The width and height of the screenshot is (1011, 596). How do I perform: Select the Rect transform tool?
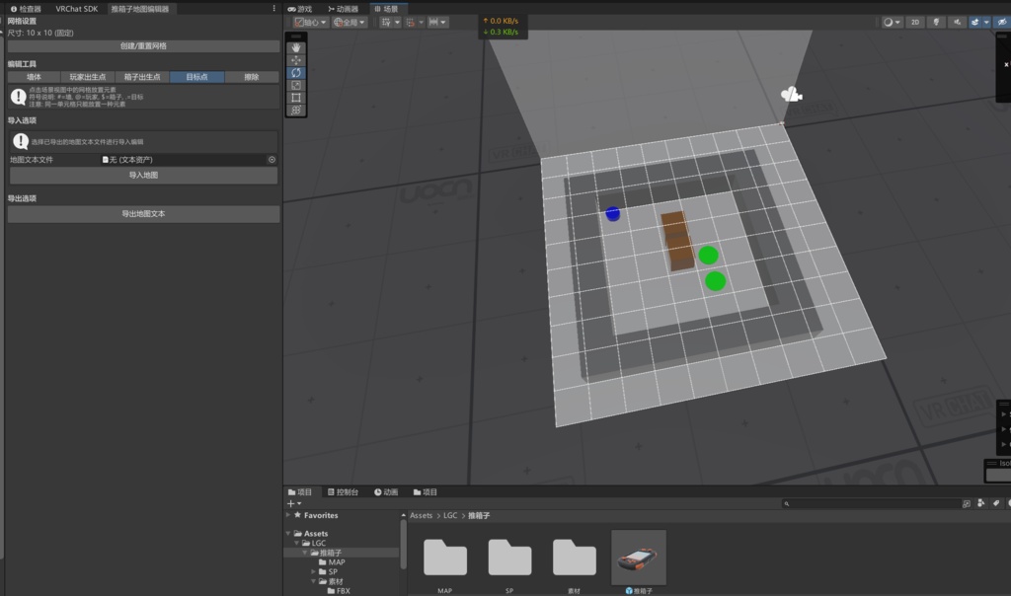tap(296, 98)
